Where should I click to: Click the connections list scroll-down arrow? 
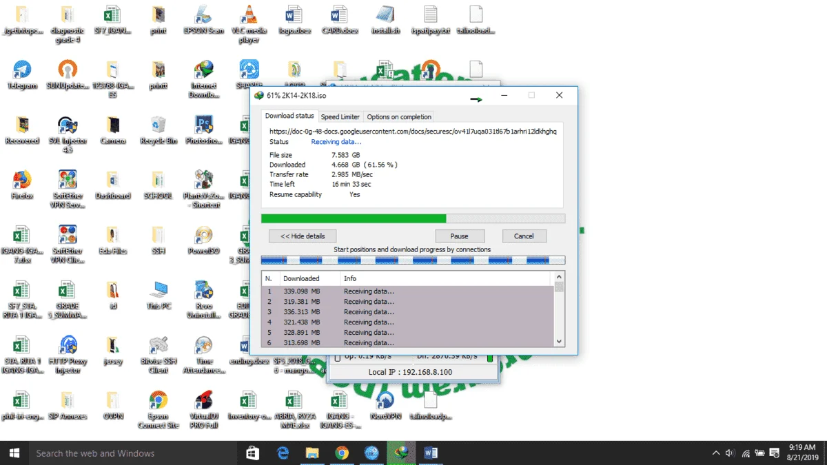pyautogui.click(x=559, y=342)
